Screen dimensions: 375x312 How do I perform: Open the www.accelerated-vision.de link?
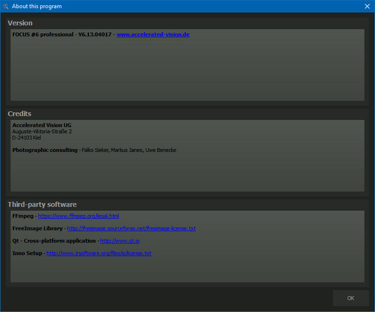152,35
